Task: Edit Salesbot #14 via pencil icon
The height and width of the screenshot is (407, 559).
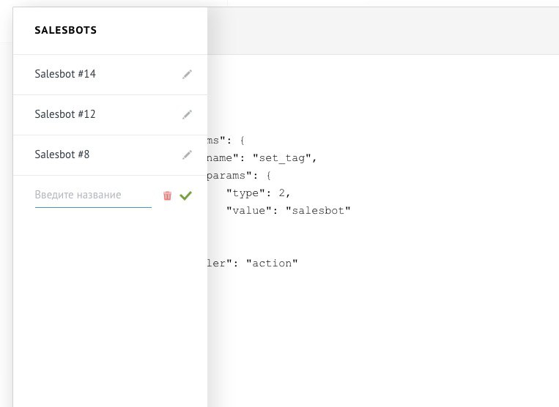Action: tap(187, 74)
